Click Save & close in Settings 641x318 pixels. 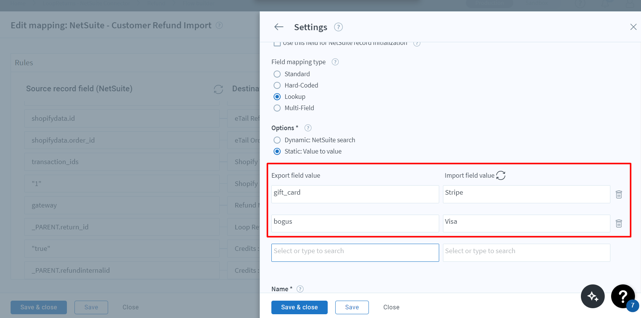(299, 307)
